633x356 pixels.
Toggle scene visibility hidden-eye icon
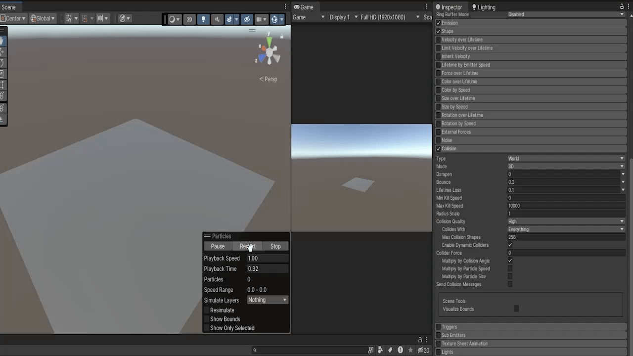[x=247, y=19]
